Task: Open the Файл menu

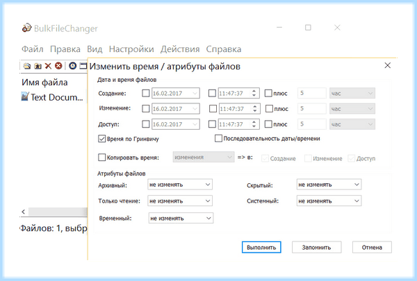Action: point(32,49)
